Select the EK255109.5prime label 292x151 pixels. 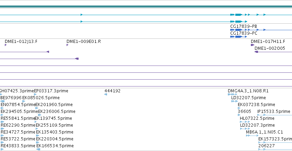click(x=54, y=125)
